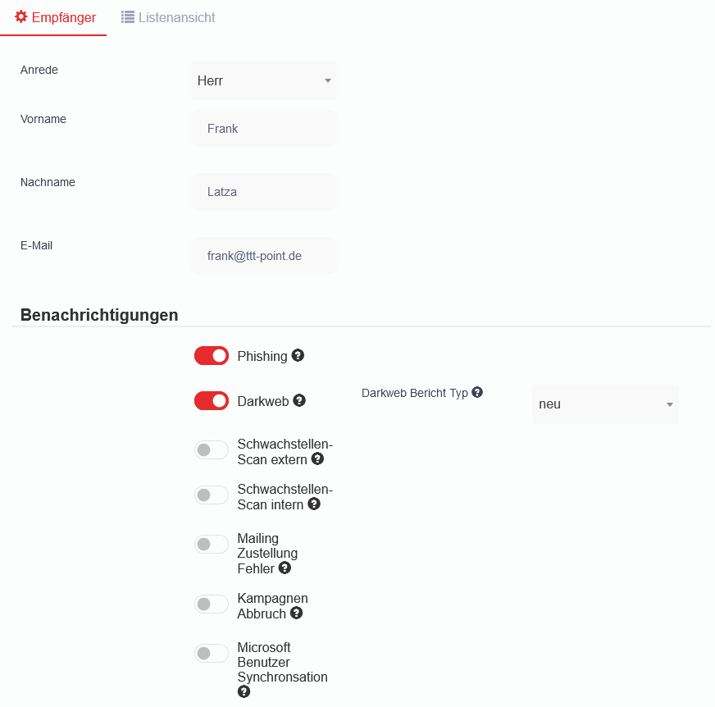Switch on Kampagnen Abbruch notification
Image resolution: width=715 pixels, height=707 pixels.
pos(212,604)
